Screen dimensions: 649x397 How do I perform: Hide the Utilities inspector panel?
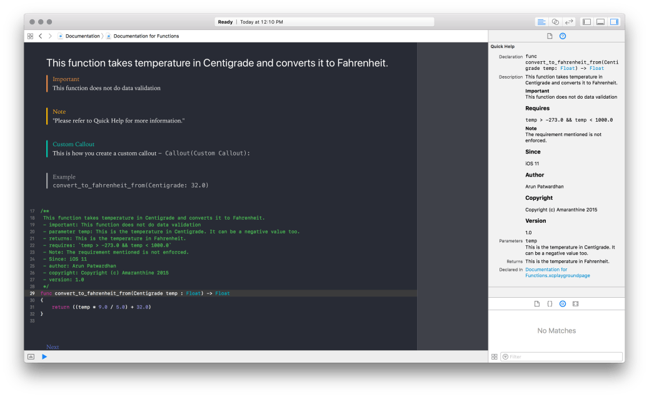coord(613,21)
